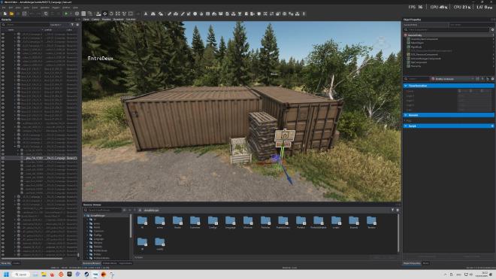Open the Plugins menu
The width and height of the screenshot is (496, 279).
[x=56, y=8]
